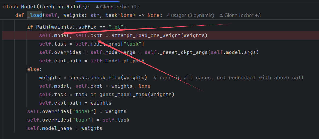Open the "Glenn Jocher +3" author hint
This screenshot has width=319, height=139.
[243, 15]
